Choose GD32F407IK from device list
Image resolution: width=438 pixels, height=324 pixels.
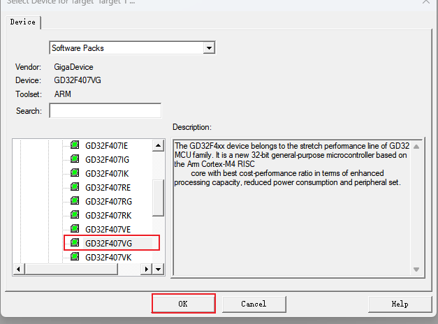tap(107, 174)
